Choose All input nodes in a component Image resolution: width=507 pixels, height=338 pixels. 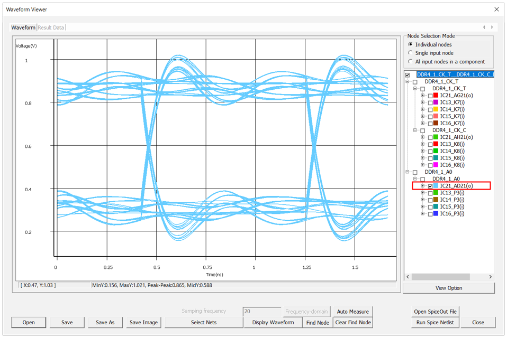410,61
